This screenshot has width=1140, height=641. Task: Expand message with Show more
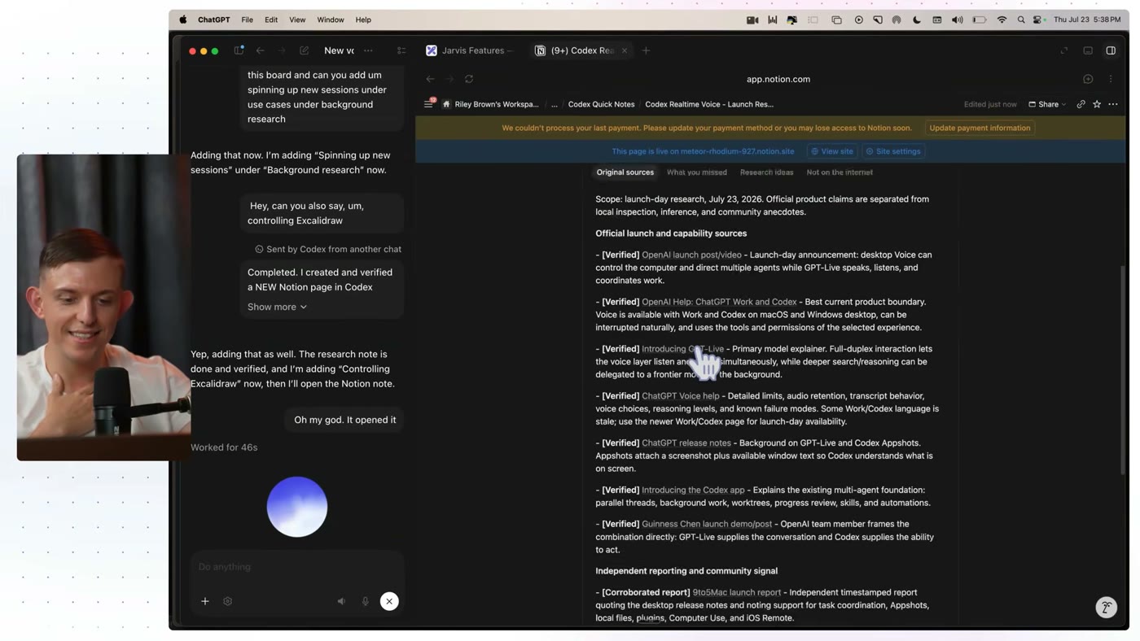click(x=277, y=307)
